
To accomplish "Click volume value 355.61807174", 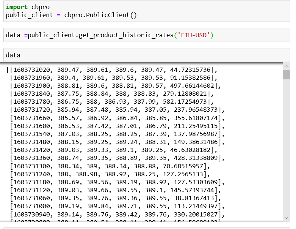I will coord(196,118).
